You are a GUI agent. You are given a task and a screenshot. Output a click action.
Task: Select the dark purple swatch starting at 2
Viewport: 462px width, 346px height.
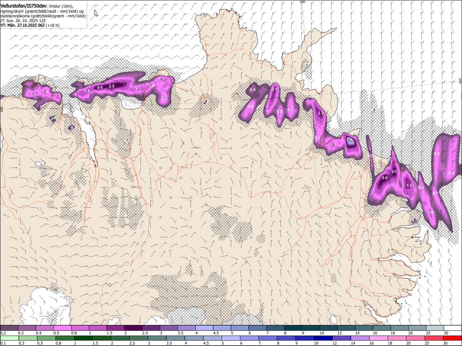133,328
